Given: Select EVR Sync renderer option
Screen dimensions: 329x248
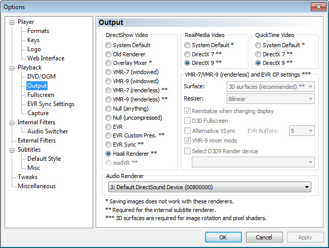Looking at the screenshot, I should [108, 145].
